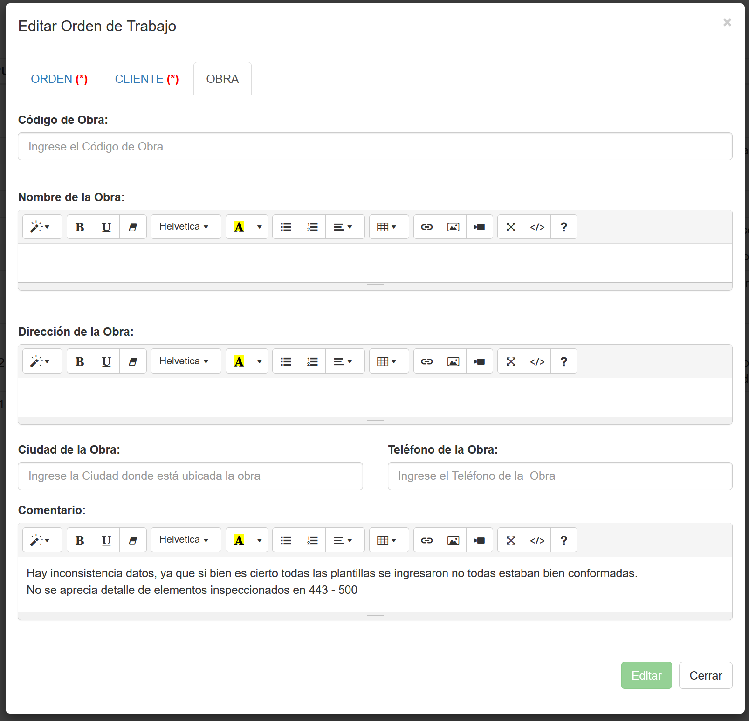Image resolution: width=749 pixels, height=721 pixels.
Task: Focus the Código de Obra input field
Action: tap(375, 146)
